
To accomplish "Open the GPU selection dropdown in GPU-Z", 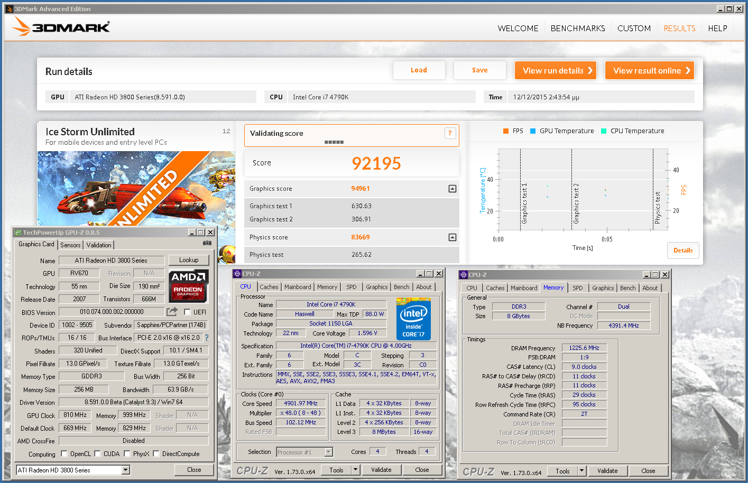I will click(x=125, y=470).
